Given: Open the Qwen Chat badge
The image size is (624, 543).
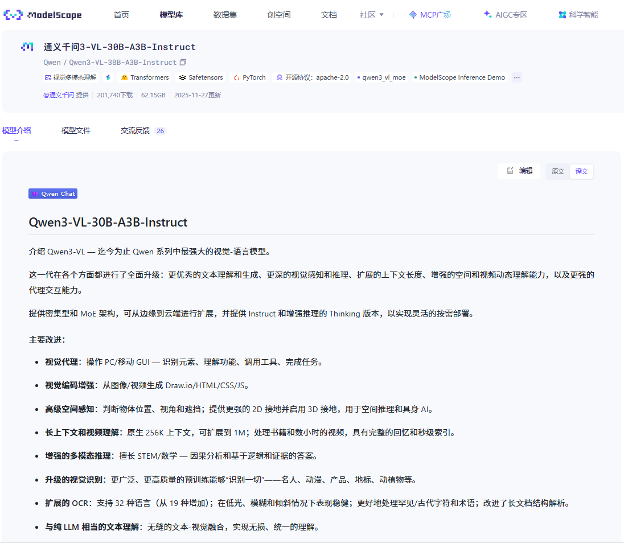Looking at the screenshot, I should (53, 194).
